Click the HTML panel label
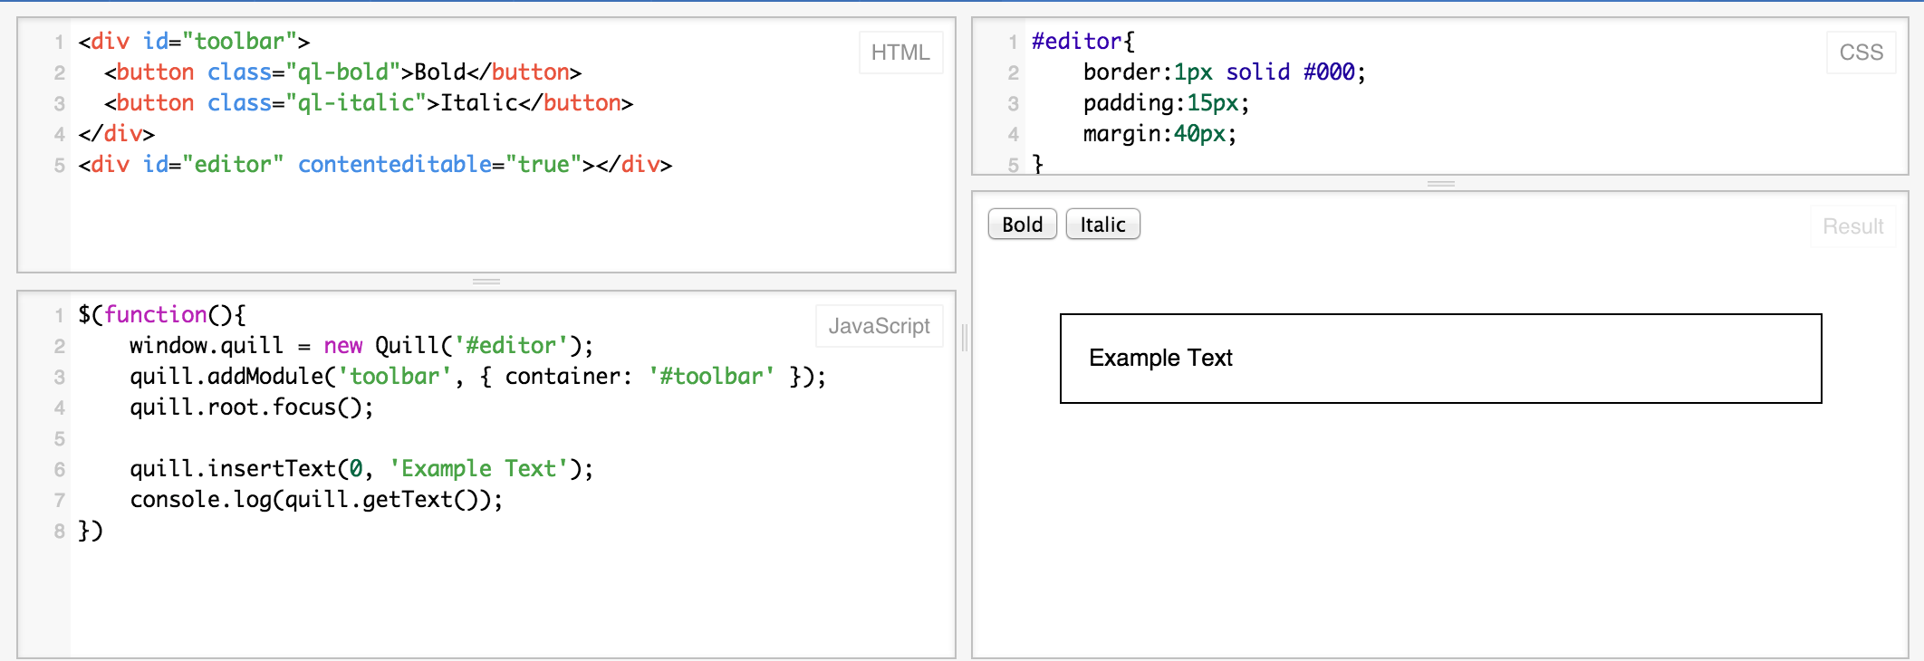Screen dimensions: 1924x661 [x=900, y=53]
